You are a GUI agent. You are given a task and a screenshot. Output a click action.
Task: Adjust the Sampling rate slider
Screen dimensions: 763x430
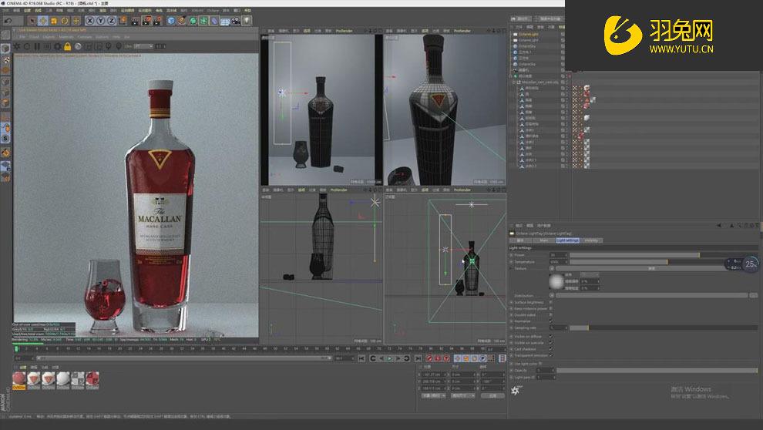pos(664,328)
